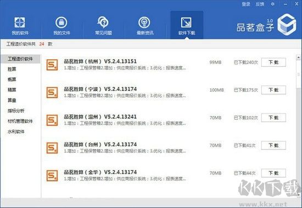Click the 杭州 entry update description text

pyautogui.click(x=125, y=68)
